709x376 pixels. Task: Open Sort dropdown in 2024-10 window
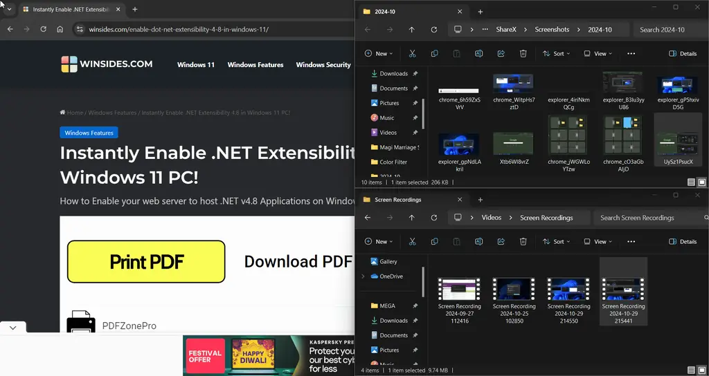pos(556,53)
